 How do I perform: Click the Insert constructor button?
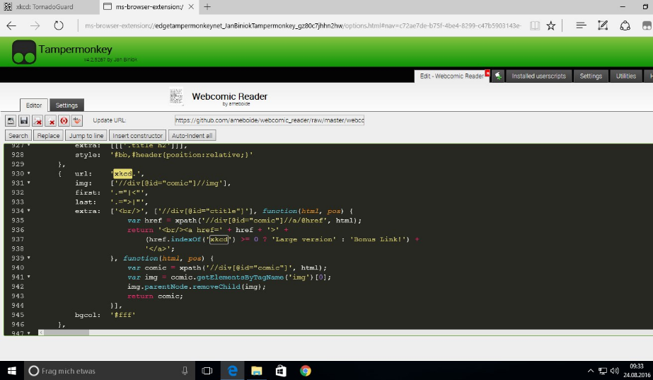pyautogui.click(x=137, y=135)
